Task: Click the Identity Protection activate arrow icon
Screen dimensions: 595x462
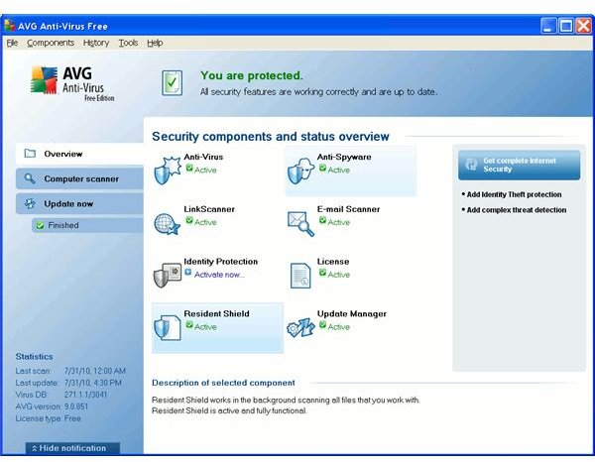Action: [188, 273]
